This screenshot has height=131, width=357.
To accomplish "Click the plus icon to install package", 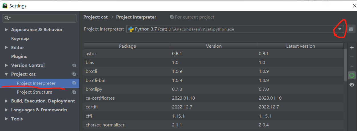I will point(352,48).
